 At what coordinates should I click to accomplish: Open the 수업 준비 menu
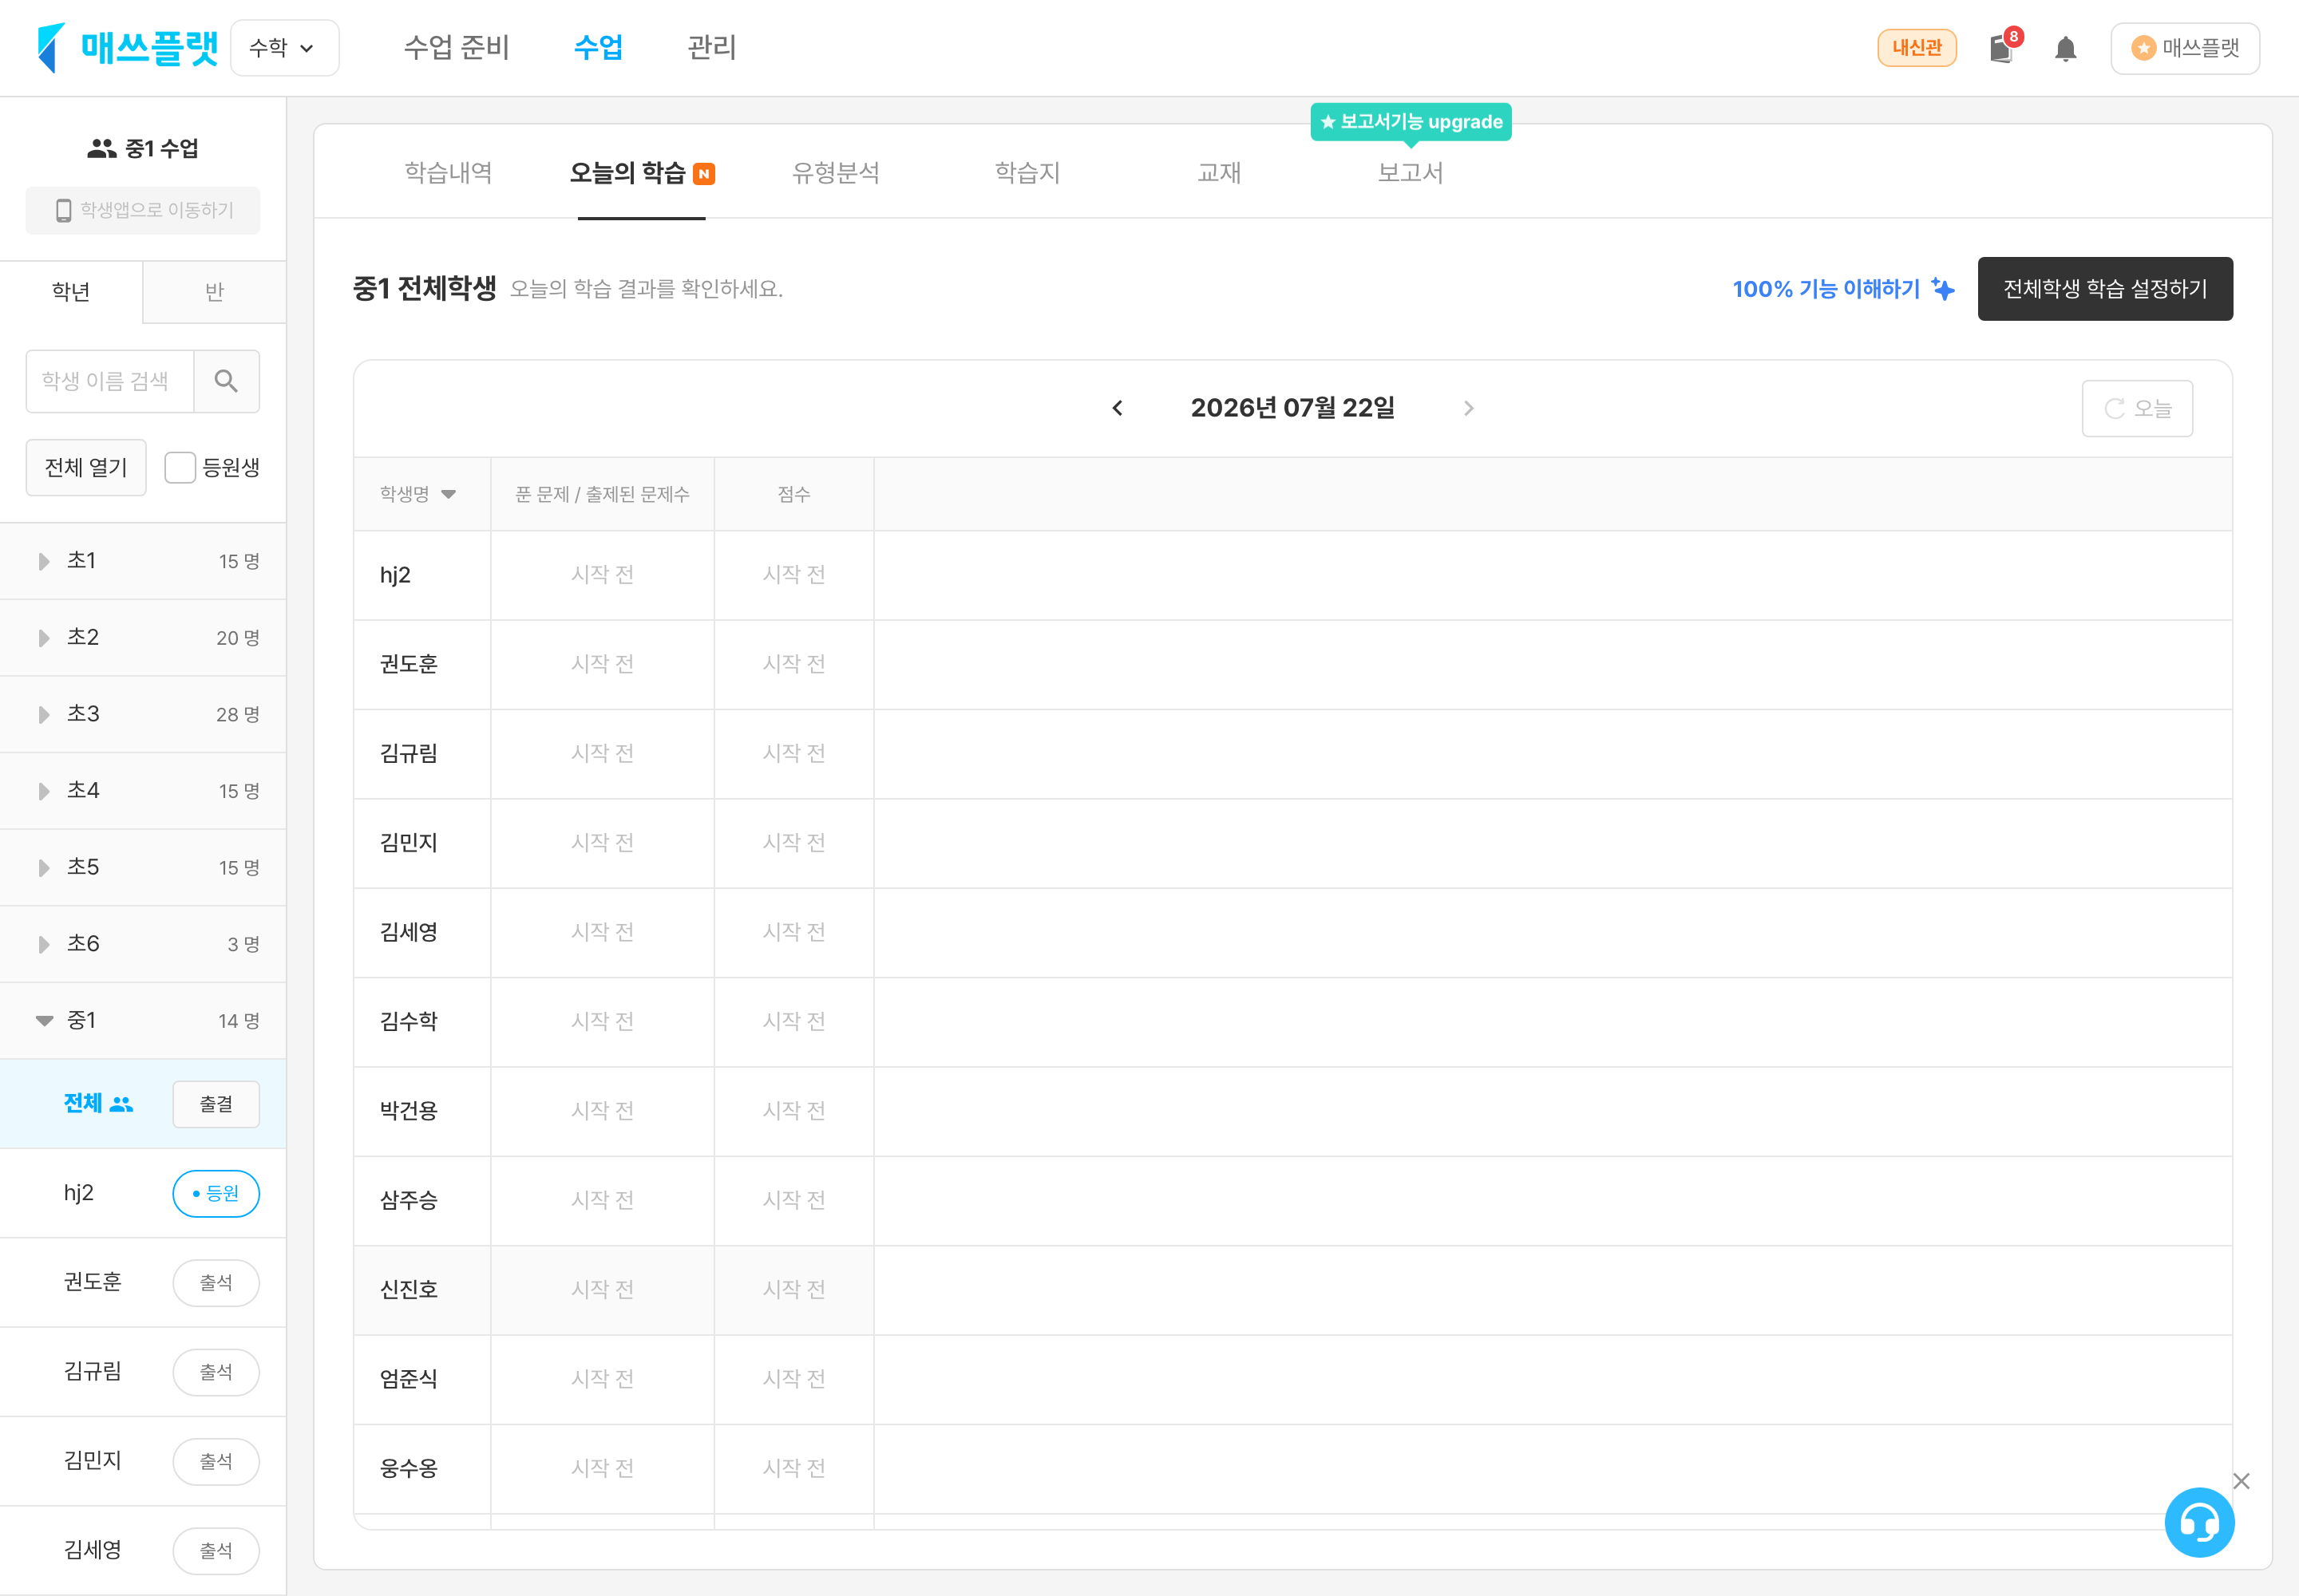pos(456,47)
